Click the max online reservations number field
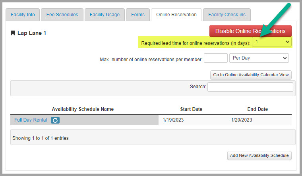The image size is (302, 176). tap(216, 58)
